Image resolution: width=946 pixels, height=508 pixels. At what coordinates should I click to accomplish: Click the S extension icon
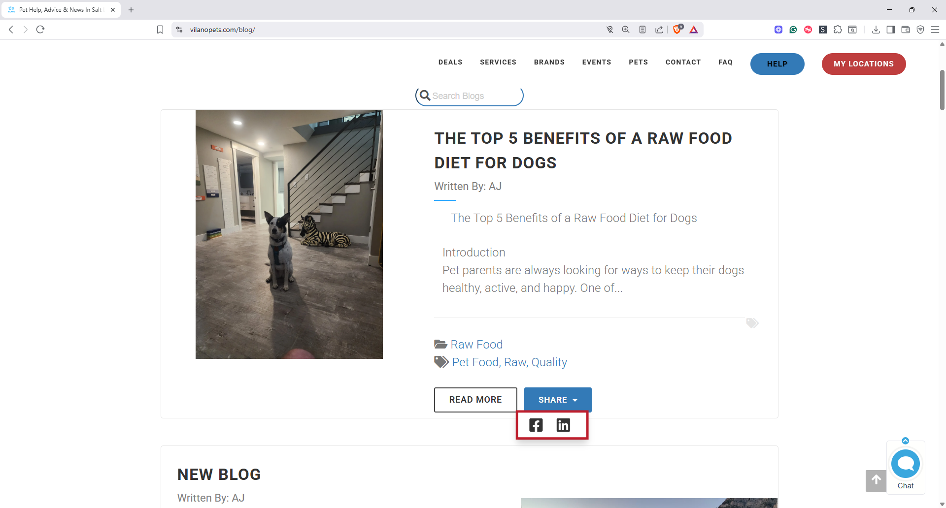(823, 30)
